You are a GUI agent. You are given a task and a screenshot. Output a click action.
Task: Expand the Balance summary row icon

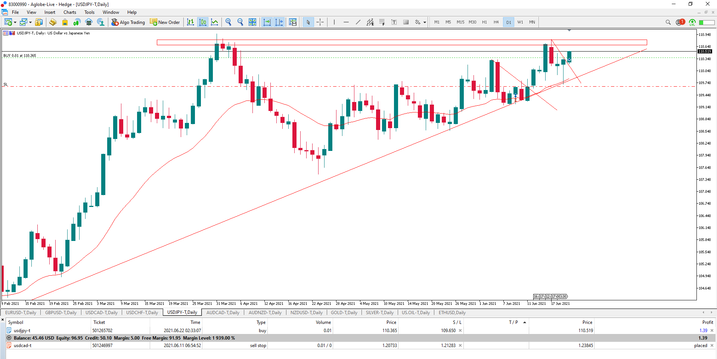pos(9,338)
